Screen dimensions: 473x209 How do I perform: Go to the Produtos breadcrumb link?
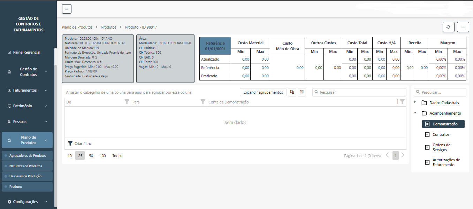(109, 27)
